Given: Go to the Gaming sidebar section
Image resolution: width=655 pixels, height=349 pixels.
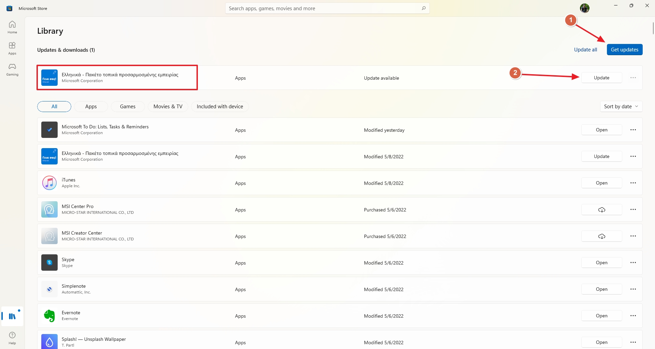Looking at the screenshot, I should 12,69.
